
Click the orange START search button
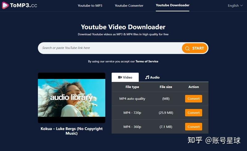coord(195,48)
